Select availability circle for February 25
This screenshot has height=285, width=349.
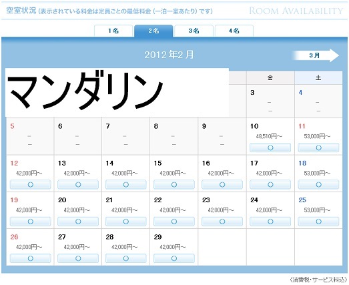click(318, 222)
